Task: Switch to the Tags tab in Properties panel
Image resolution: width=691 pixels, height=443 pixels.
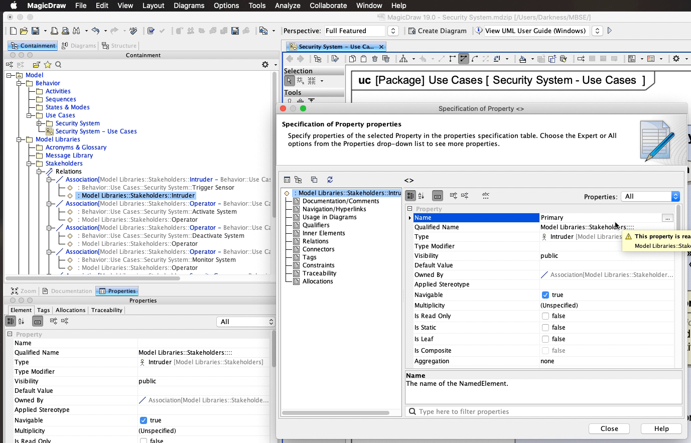Action: (x=43, y=310)
